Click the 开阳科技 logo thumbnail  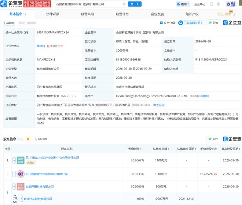pyautogui.click(x=21, y=186)
